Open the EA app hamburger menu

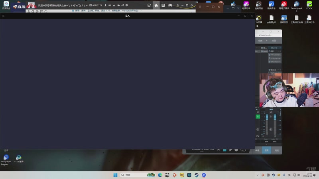(3, 16)
